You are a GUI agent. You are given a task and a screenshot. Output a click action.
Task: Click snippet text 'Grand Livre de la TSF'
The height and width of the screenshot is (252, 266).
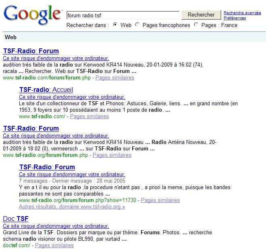pyautogui.click(x=28, y=233)
